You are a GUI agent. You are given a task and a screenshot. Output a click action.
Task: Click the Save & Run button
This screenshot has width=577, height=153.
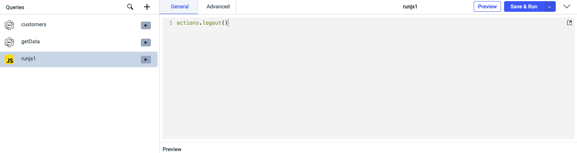tap(523, 6)
